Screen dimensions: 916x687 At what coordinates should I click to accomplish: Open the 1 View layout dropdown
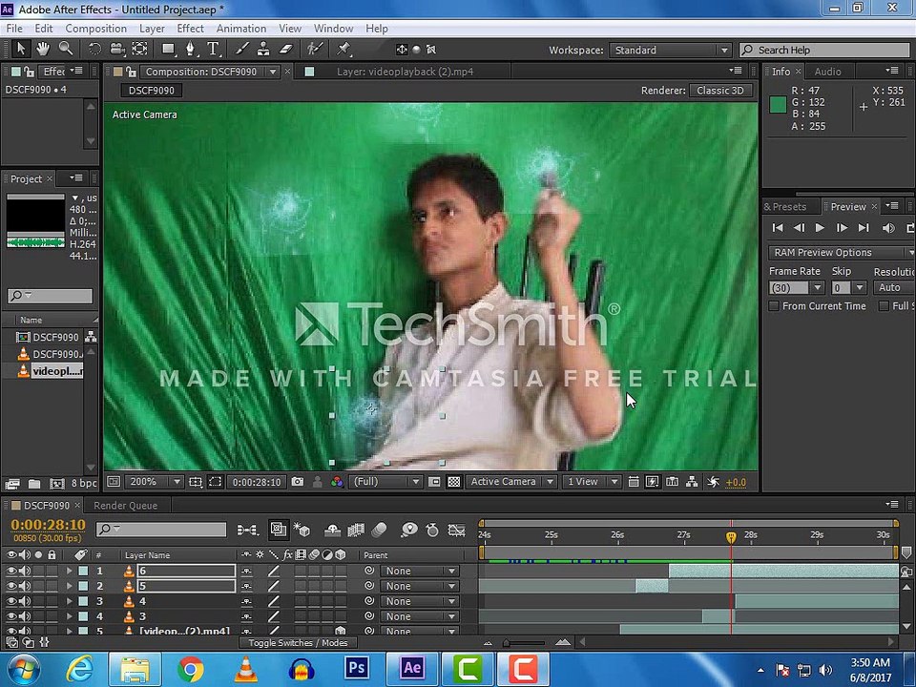point(592,482)
